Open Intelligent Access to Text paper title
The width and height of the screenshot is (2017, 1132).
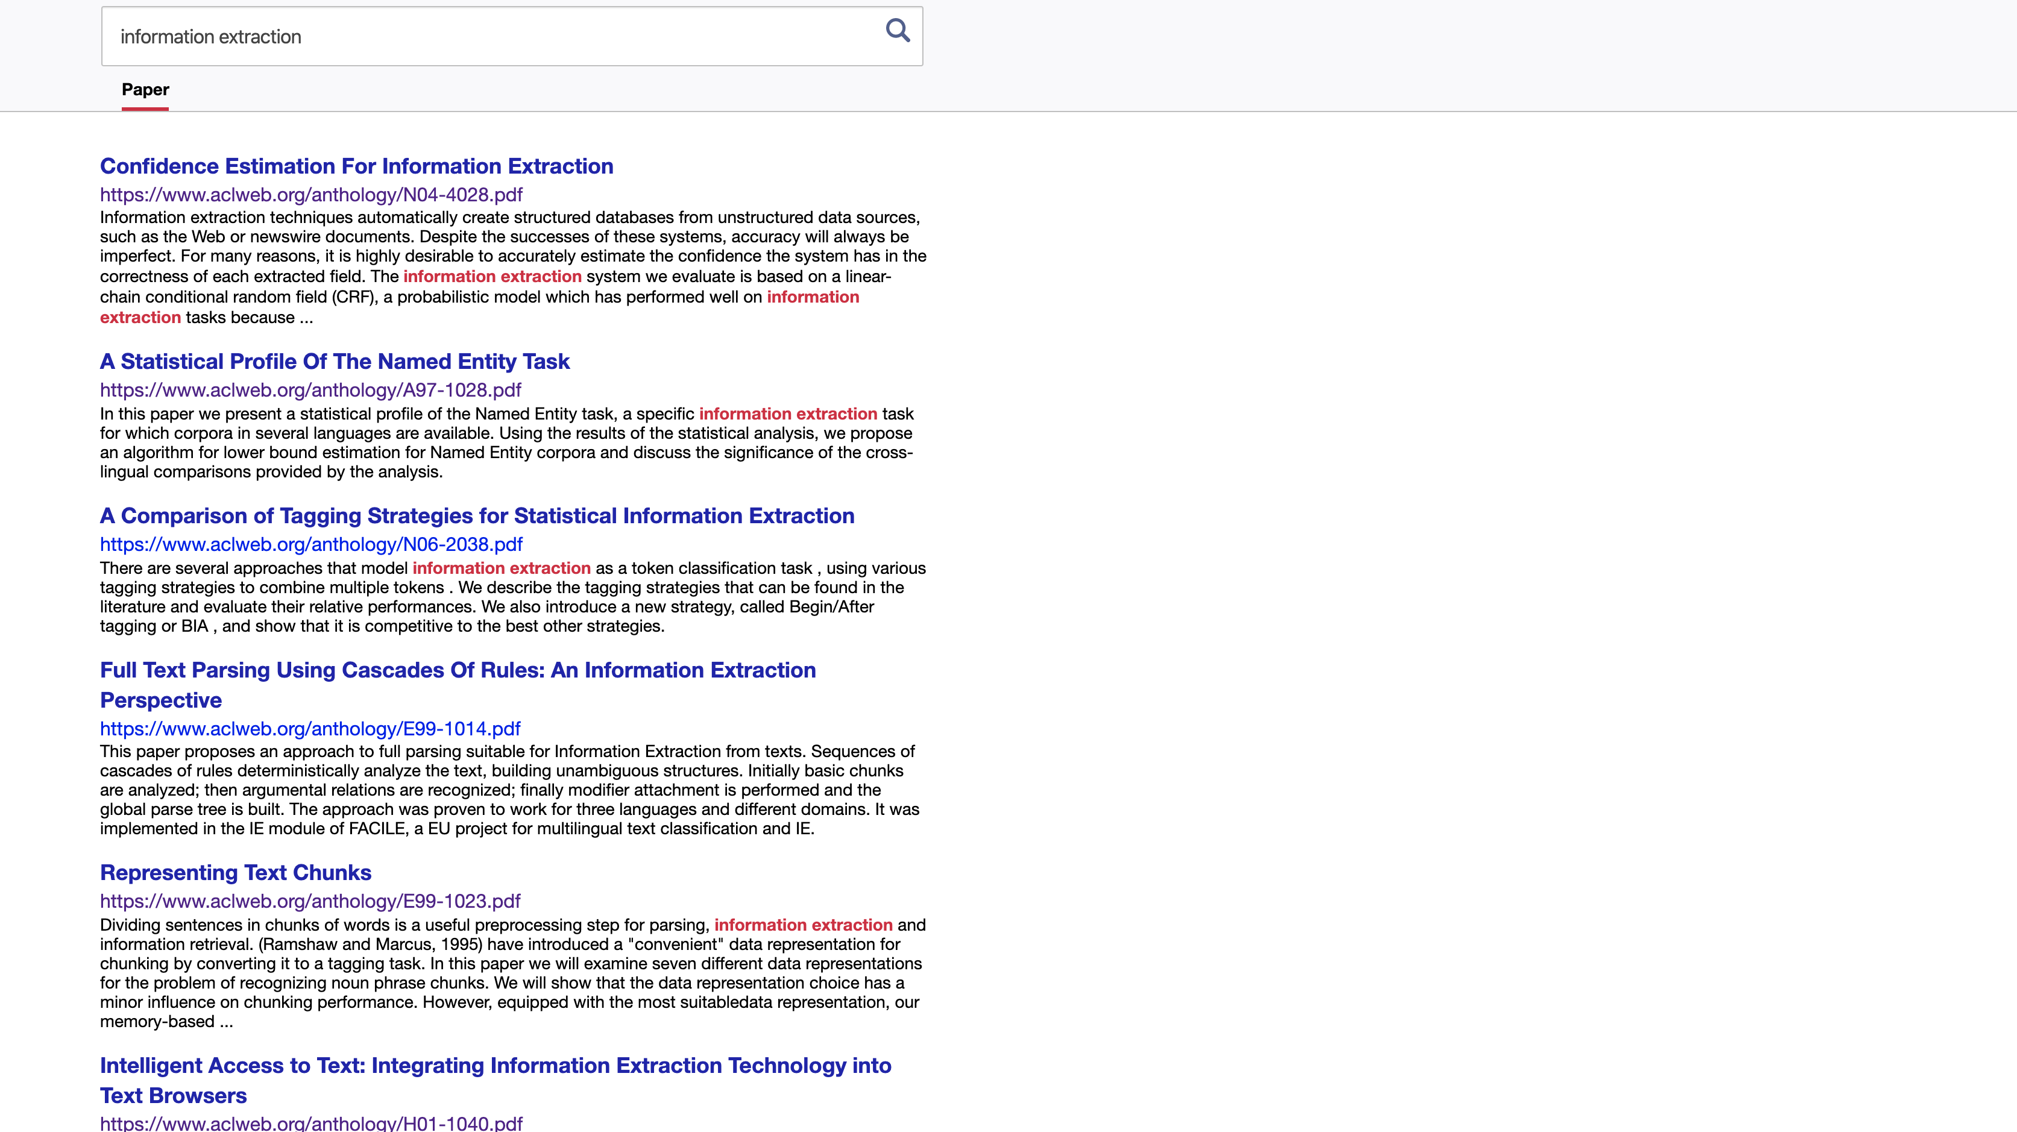[x=495, y=1066]
